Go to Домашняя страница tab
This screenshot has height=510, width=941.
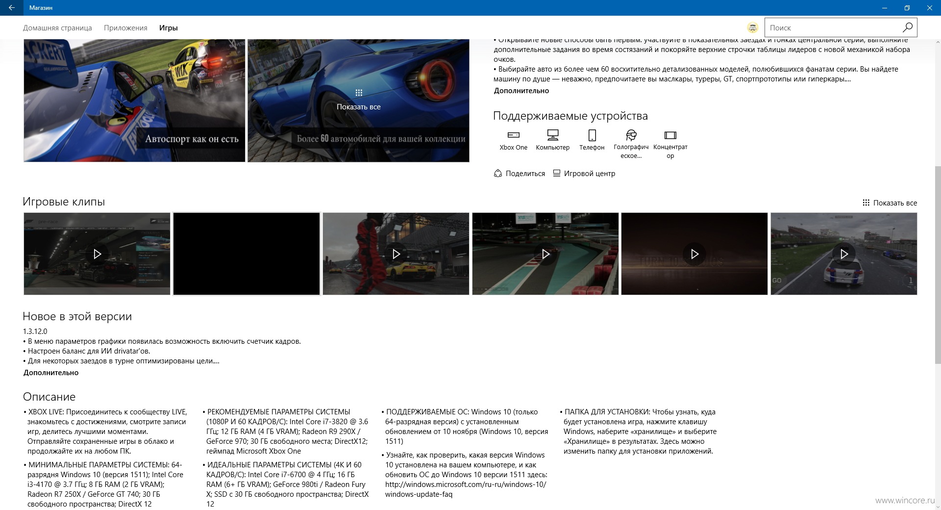click(57, 28)
